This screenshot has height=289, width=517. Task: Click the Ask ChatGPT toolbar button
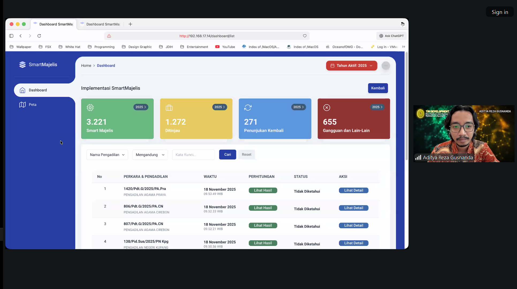(x=391, y=36)
